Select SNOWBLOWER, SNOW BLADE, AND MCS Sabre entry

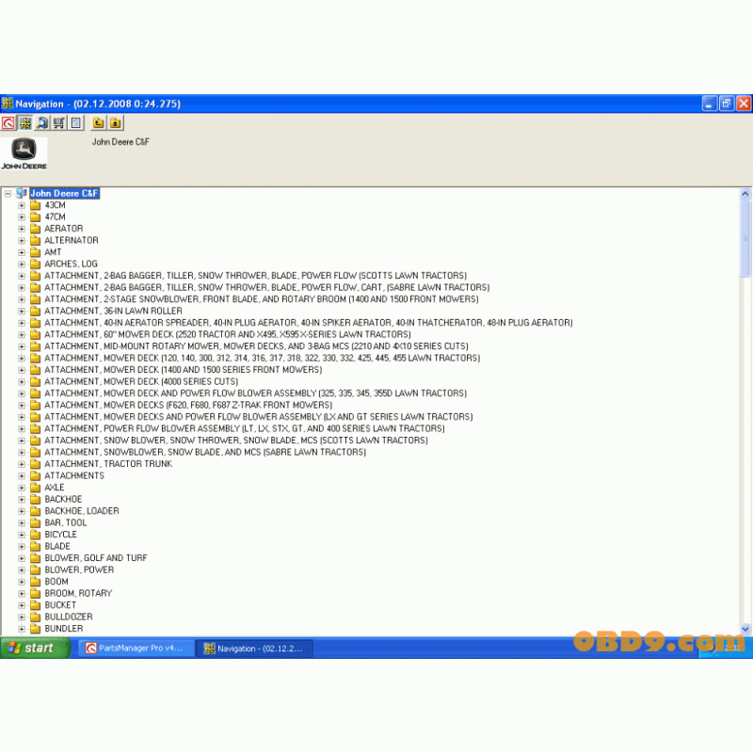pos(205,453)
